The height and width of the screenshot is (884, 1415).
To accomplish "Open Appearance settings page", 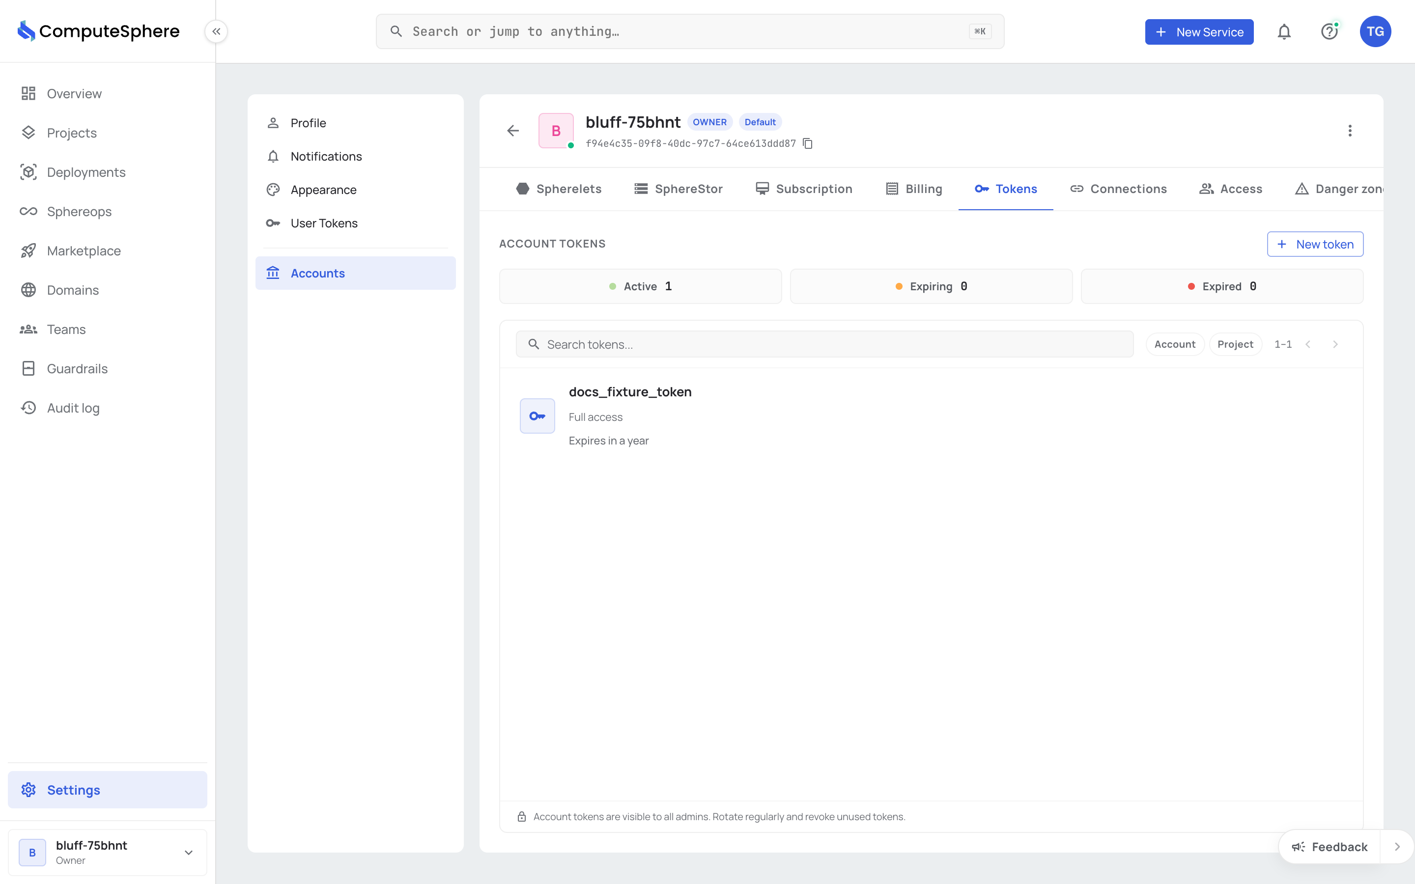I will pyautogui.click(x=356, y=190).
